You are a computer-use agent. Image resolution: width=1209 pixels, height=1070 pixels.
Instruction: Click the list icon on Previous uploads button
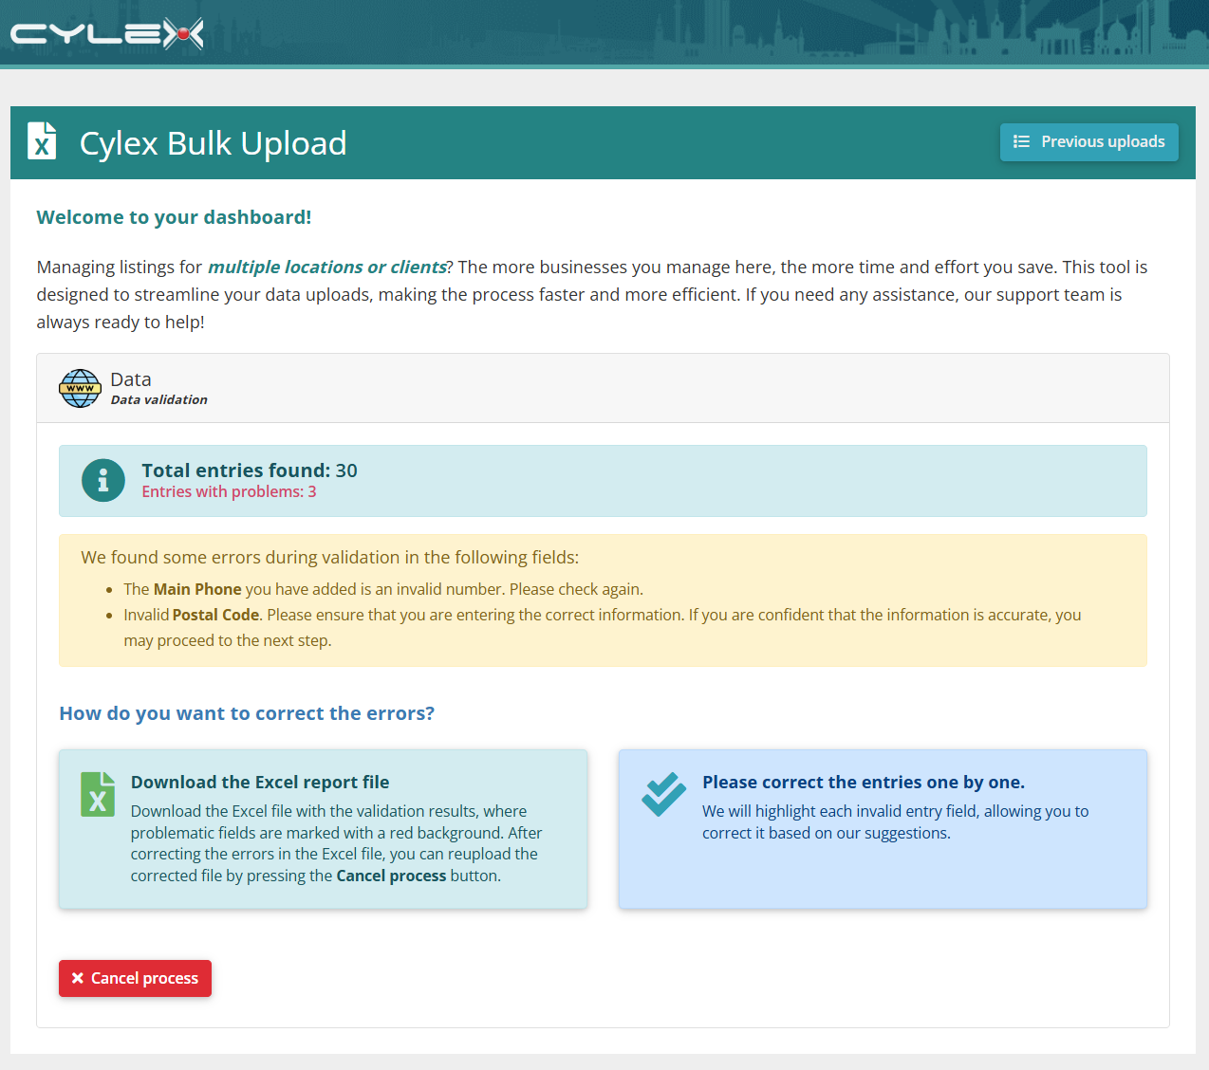[1021, 142]
